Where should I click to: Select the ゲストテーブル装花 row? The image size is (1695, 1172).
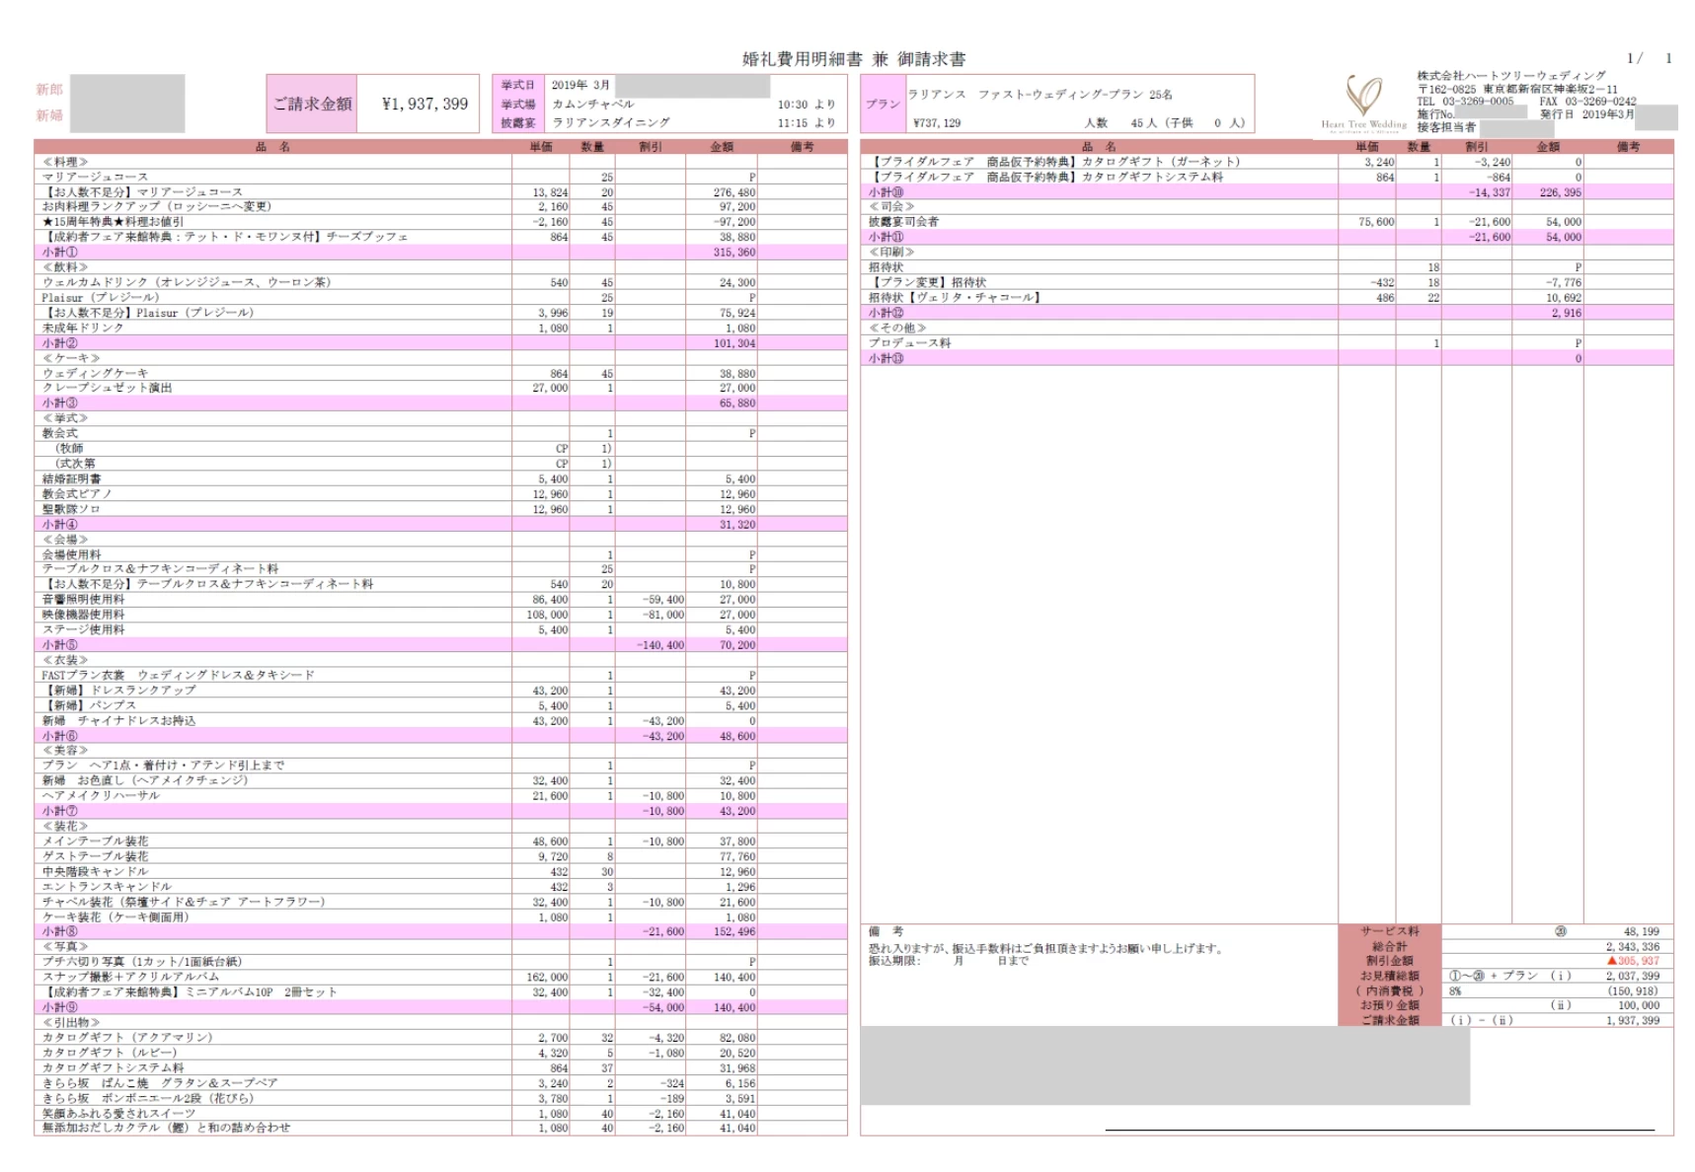point(440,856)
